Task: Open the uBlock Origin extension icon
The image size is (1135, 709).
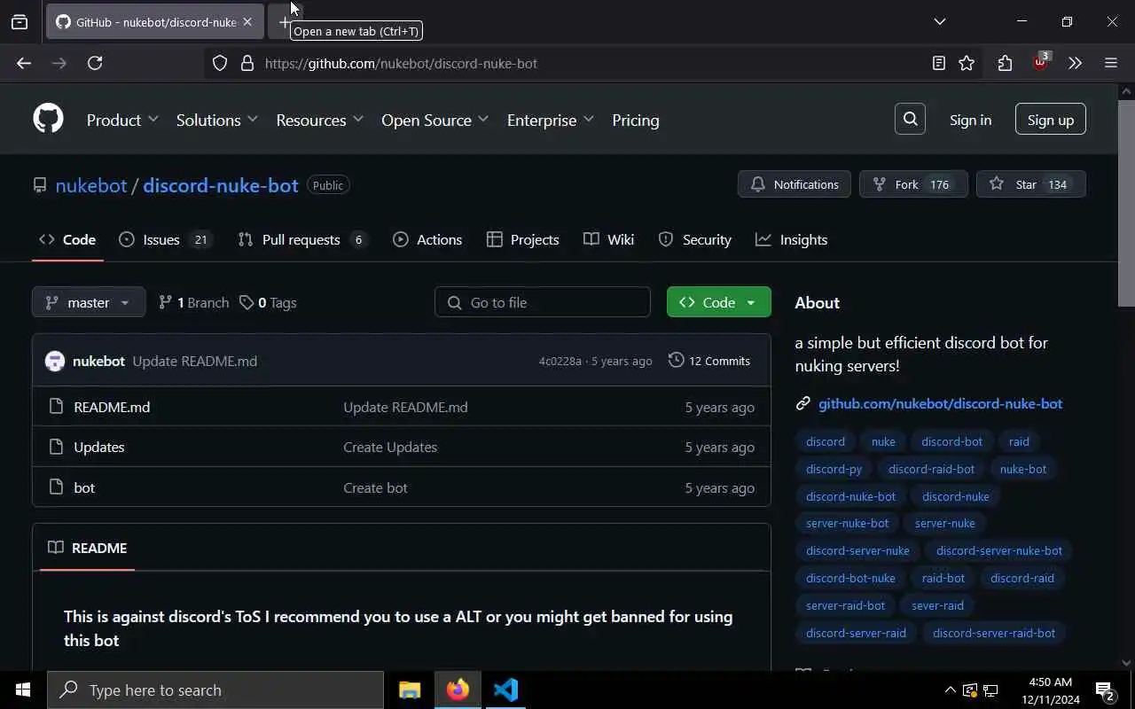Action: click(1040, 62)
